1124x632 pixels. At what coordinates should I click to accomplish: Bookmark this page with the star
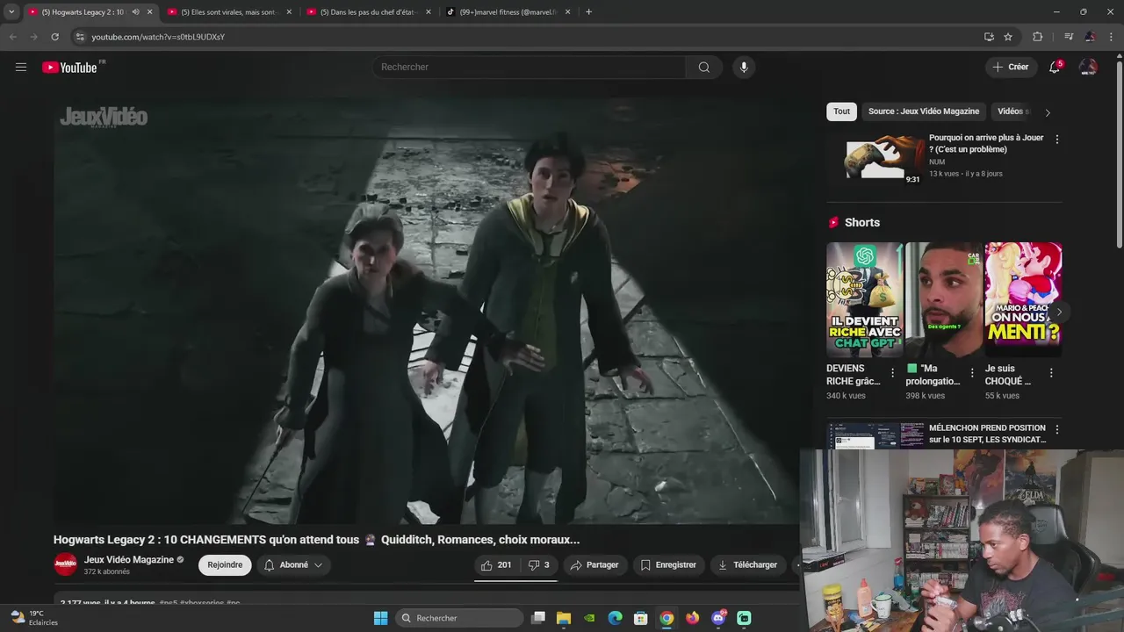pos(1008,37)
